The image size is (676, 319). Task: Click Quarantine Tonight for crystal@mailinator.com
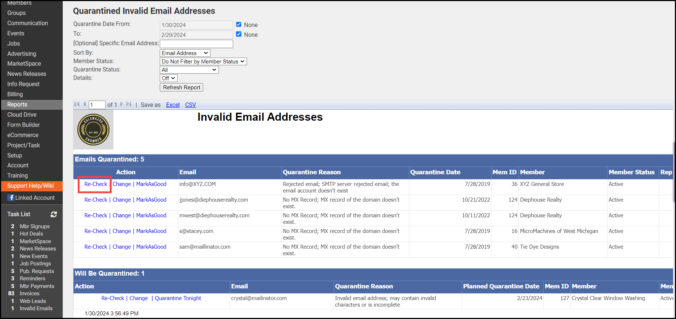[x=178, y=298]
